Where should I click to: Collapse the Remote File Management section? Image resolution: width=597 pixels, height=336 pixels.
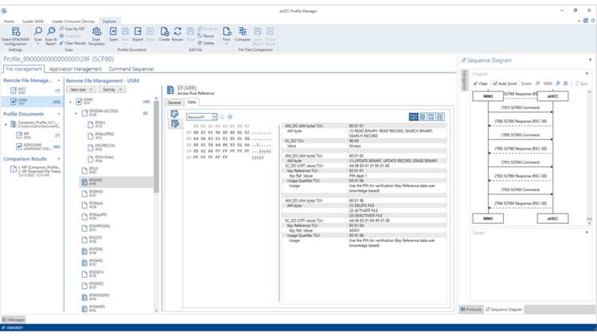pyautogui.click(x=59, y=80)
